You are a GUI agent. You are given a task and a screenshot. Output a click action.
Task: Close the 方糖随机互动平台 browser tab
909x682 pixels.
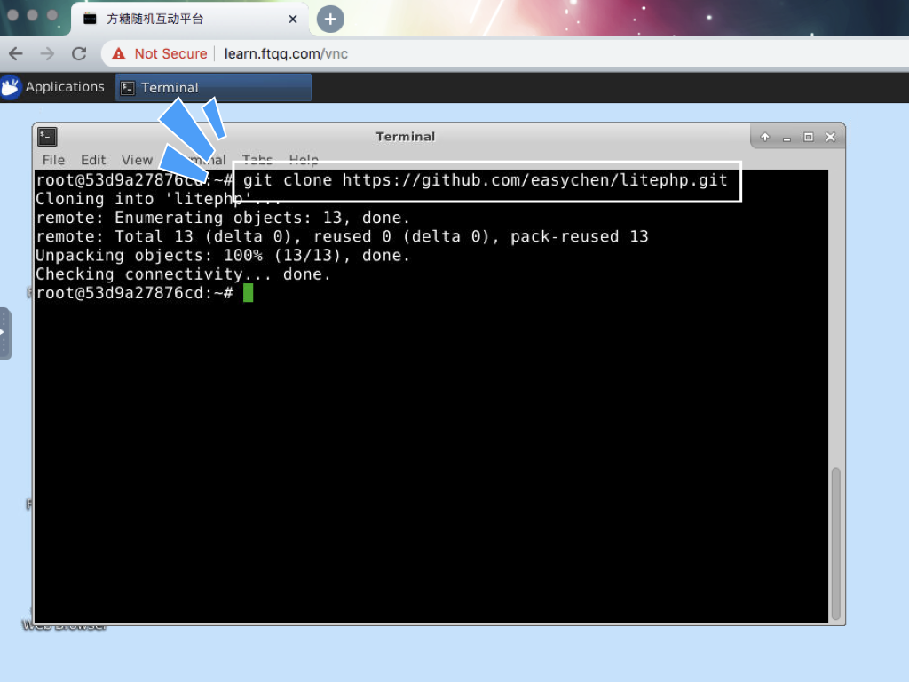click(293, 20)
